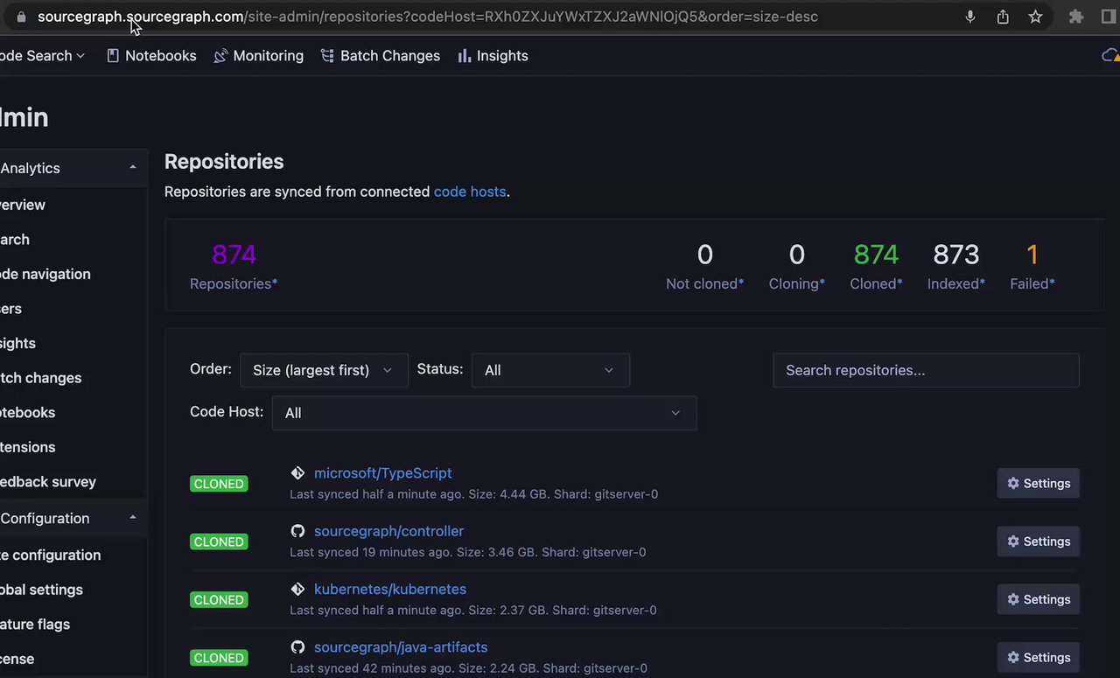This screenshot has height=678, width=1120.
Task: Open the Status filter dropdown
Action: pos(549,370)
